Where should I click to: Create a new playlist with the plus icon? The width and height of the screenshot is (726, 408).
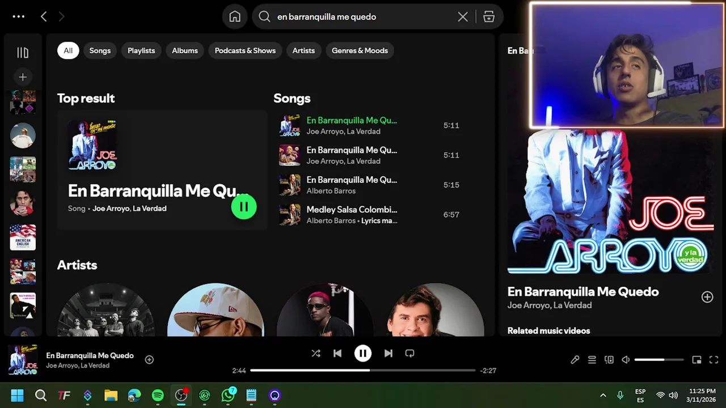[x=23, y=77]
